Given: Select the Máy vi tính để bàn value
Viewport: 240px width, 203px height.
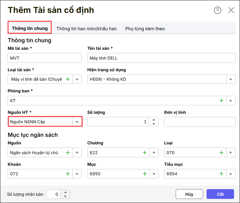Looking at the screenshot, I should tap(37, 79).
